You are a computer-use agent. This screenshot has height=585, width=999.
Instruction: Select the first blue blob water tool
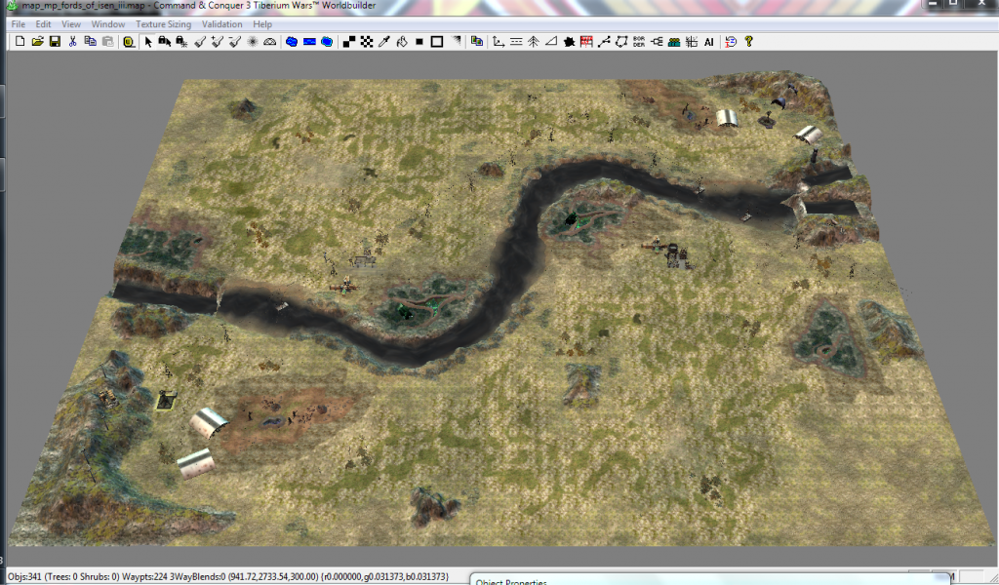(x=292, y=42)
